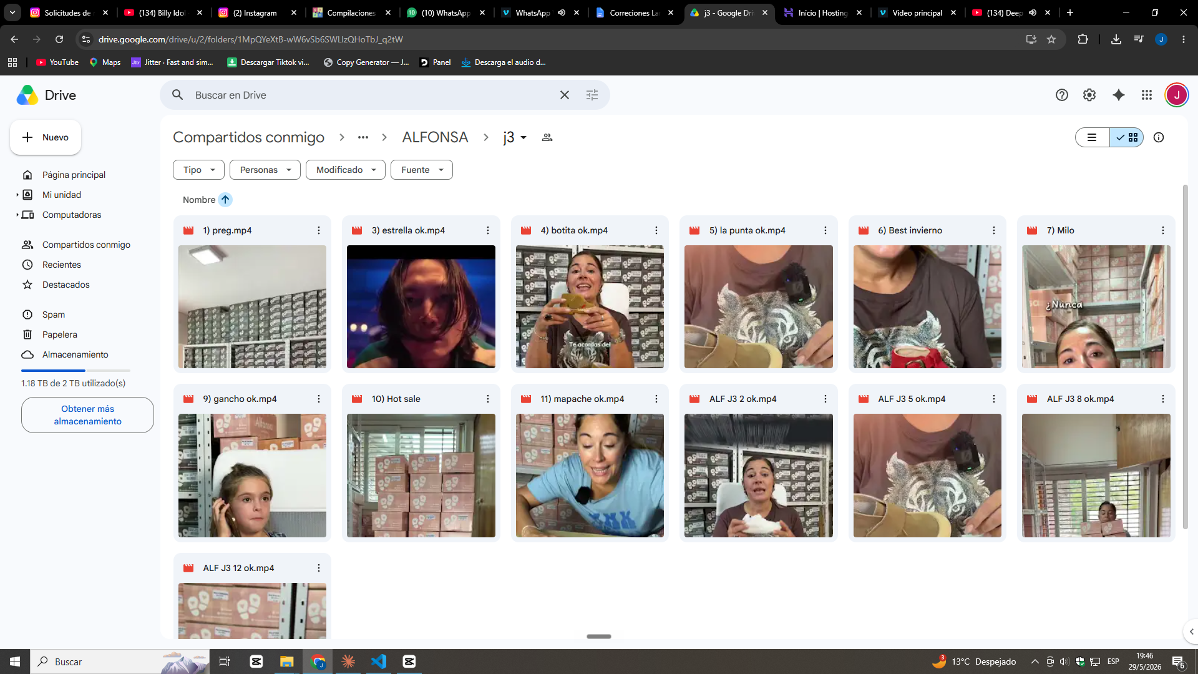Screen dimensions: 1198x674
Task: Switch to the Compilaciones browser tab
Action: 351,12
